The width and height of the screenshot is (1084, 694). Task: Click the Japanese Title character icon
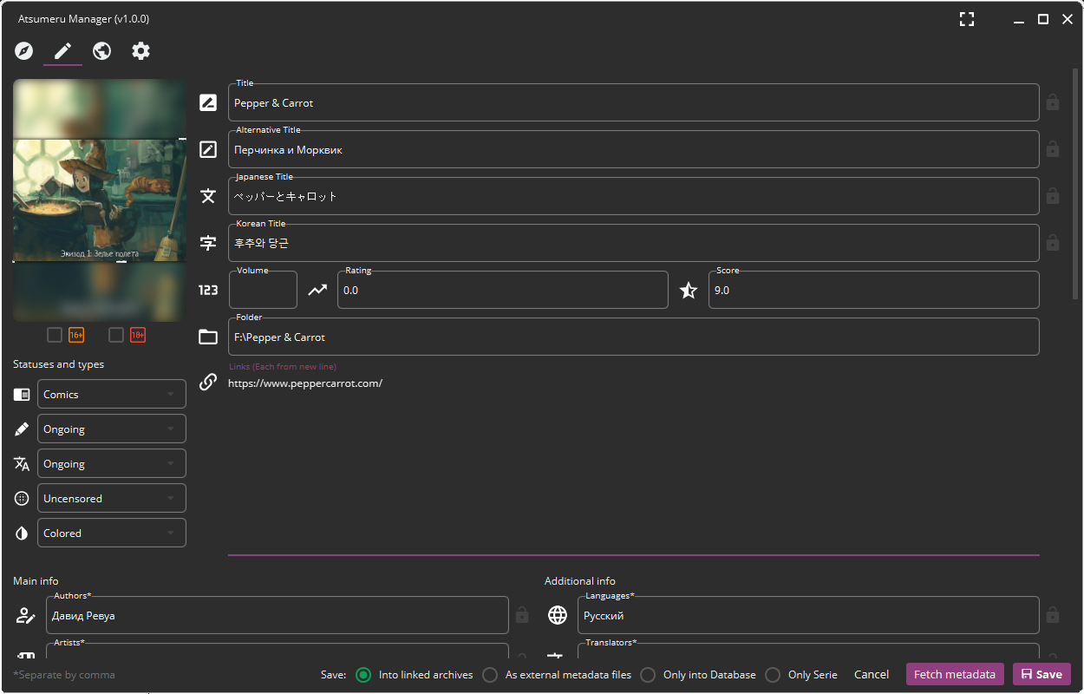(x=208, y=196)
